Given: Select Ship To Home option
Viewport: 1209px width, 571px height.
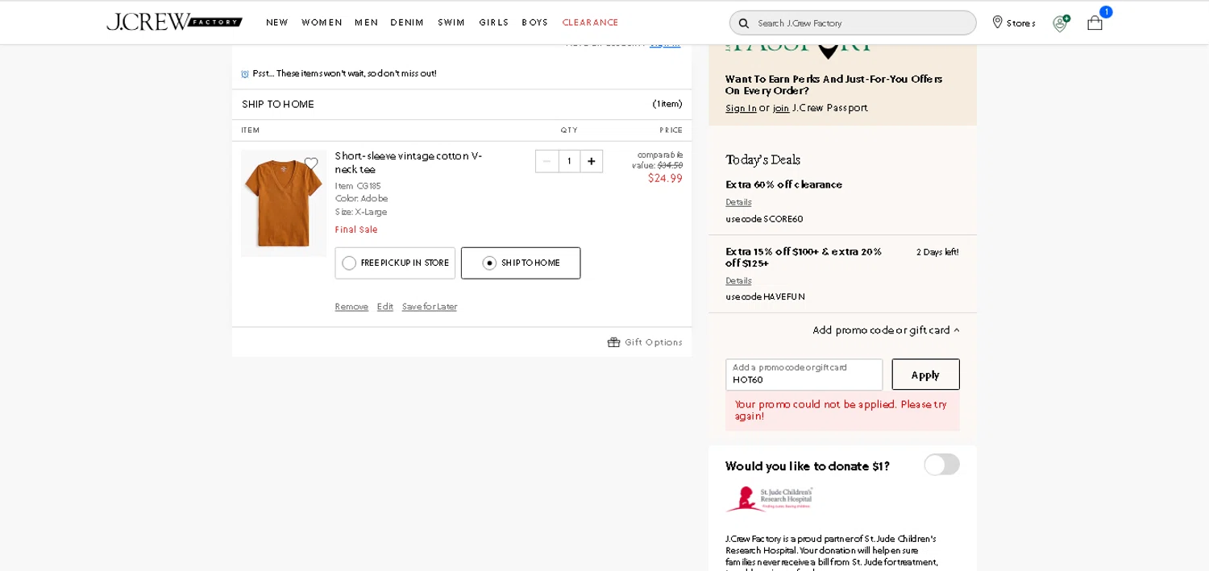Looking at the screenshot, I should pos(521,263).
